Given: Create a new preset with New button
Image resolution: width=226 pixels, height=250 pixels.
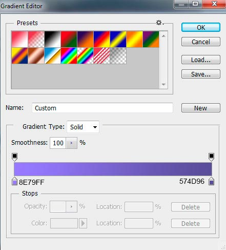Looking at the screenshot, I should pos(201,108).
